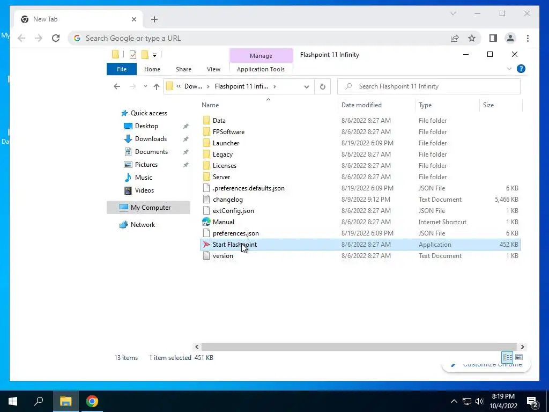The width and height of the screenshot is (549, 412).
Task: Open a new Chrome tab
Action: coord(154,19)
